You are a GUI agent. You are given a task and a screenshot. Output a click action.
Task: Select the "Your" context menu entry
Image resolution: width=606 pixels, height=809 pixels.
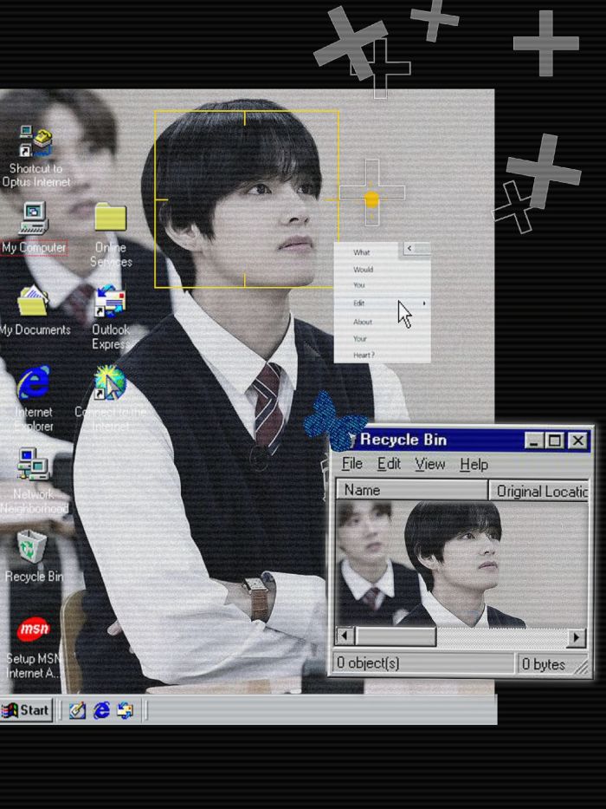[x=360, y=338]
